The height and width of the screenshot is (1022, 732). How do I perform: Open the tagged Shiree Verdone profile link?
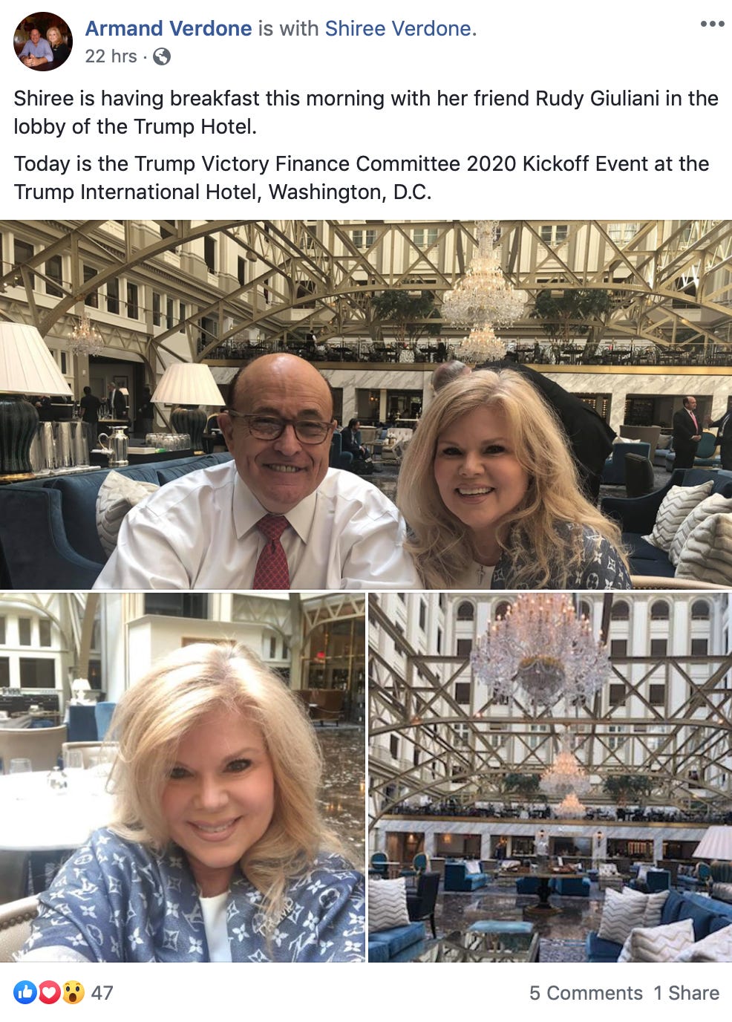[x=398, y=28]
